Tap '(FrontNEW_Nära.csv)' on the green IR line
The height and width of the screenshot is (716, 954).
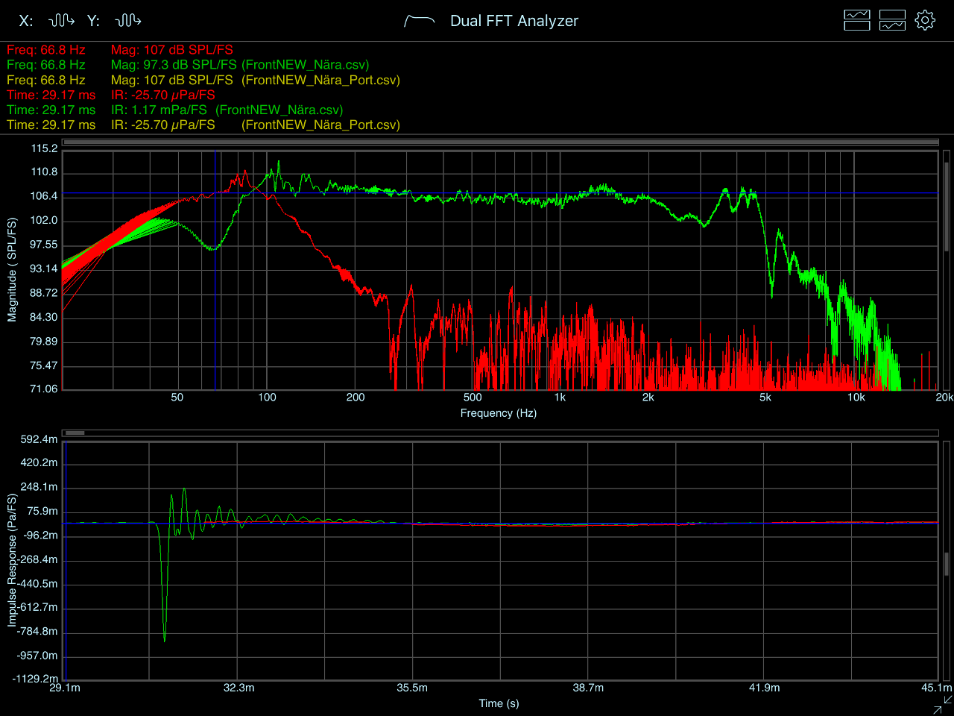point(279,110)
